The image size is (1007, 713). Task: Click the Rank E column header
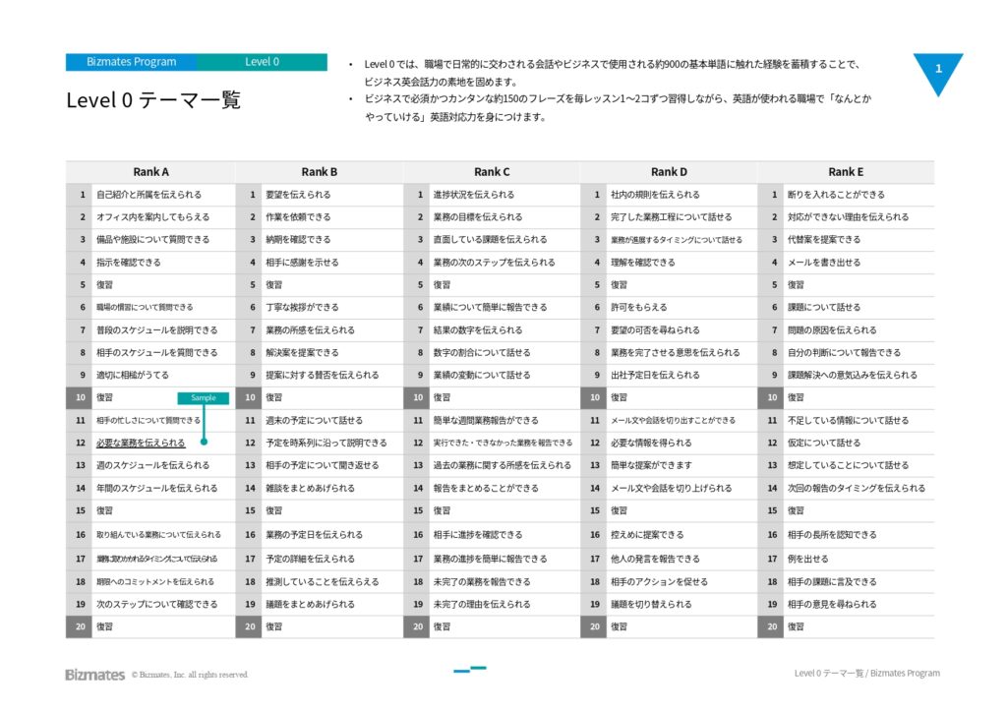[x=846, y=172]
